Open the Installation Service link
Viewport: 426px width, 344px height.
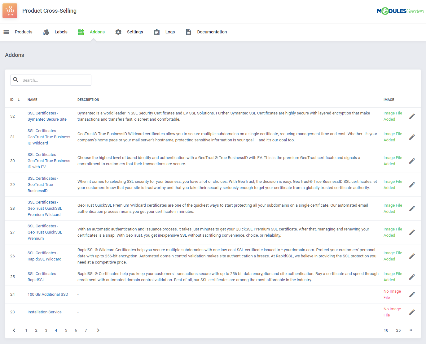pyautogui.click(x=45, y=312)
